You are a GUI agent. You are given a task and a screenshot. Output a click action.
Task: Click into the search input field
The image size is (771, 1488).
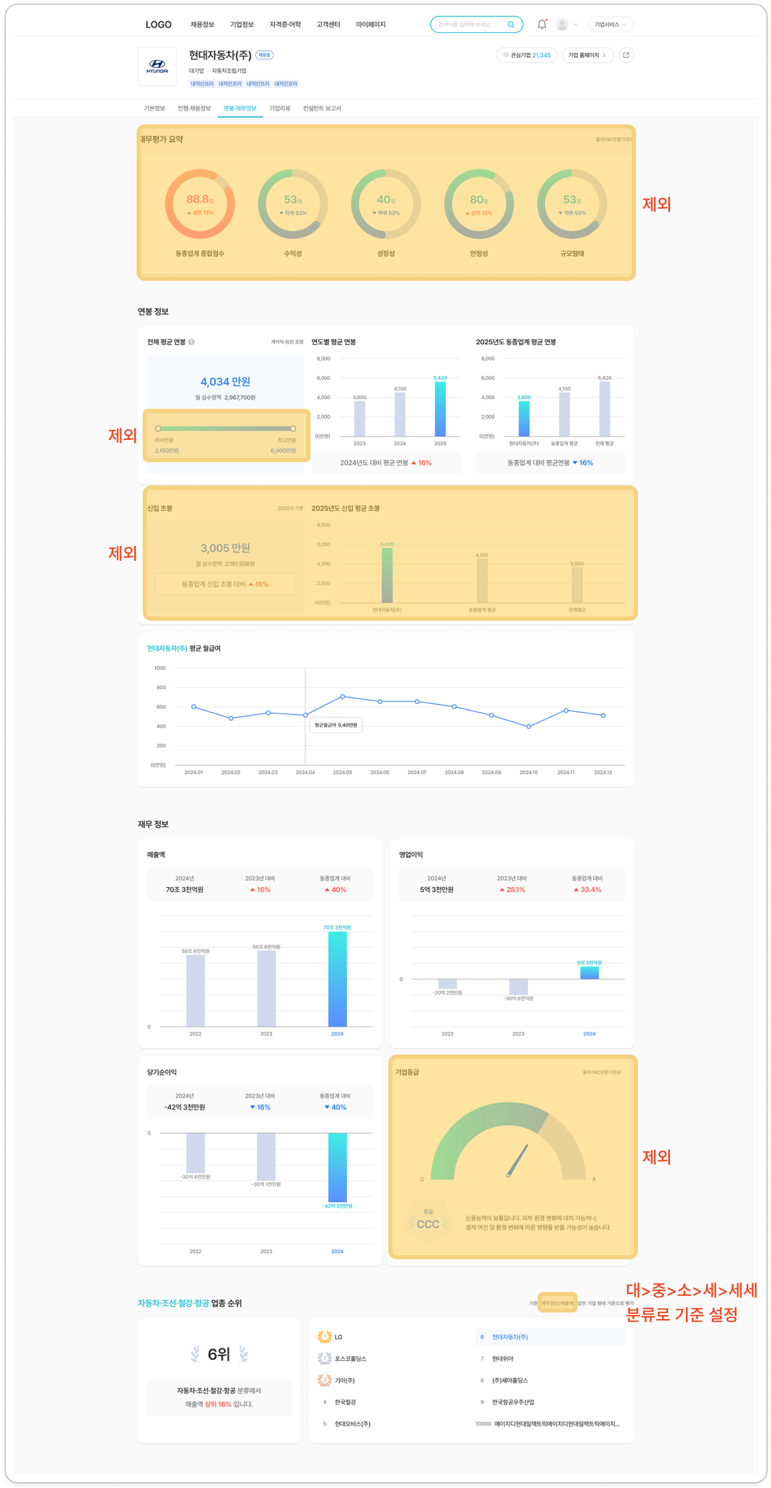469,24
